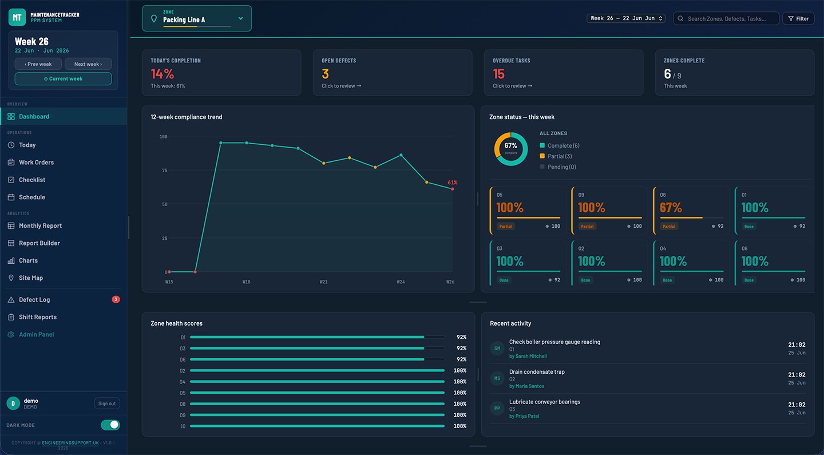Click the Today clock icon
The height and width of the screenshot is (455, 824).
11,145
